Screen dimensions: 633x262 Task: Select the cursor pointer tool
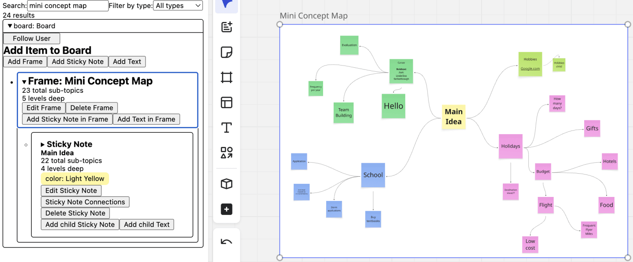(226, 4)
